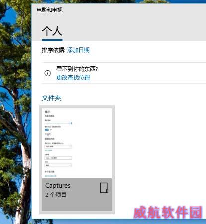Click the blue toggle switch in the Captures preview
Viewport: 206px width, 224px height.
click(x=47, y=130)
